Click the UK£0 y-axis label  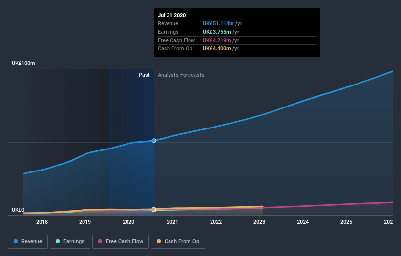pyautogui.click(x=18, y=210)
